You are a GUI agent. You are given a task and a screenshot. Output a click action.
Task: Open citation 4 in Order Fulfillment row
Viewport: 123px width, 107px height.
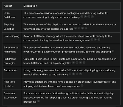coord(92,17)
